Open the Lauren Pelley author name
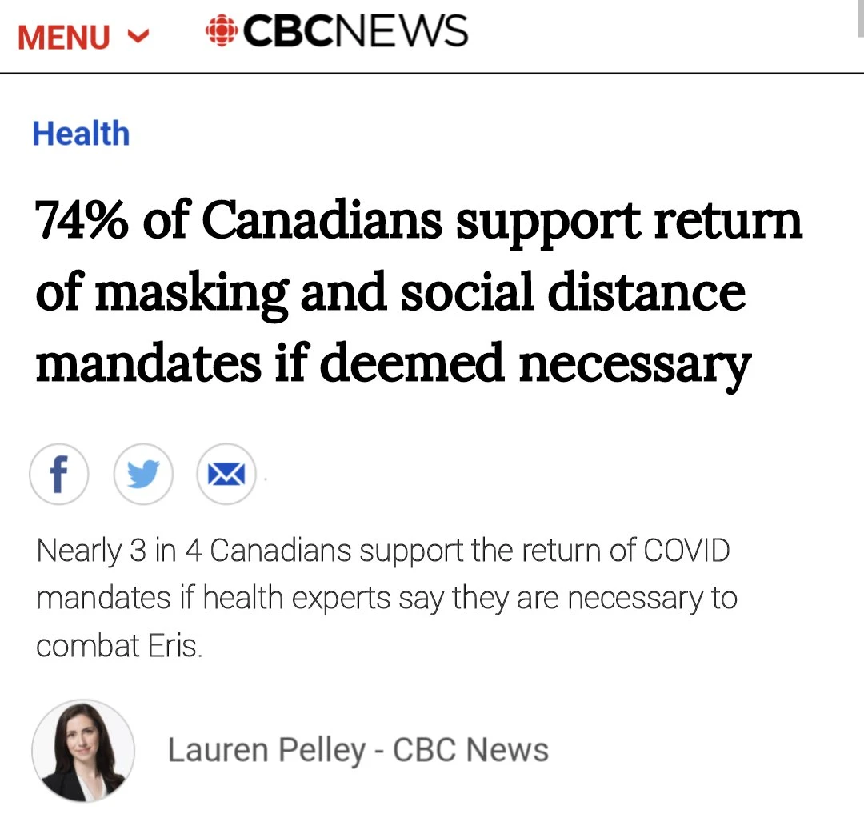This screenshot has width=864, height=838. pyautogui.click(x=265, y=751)
